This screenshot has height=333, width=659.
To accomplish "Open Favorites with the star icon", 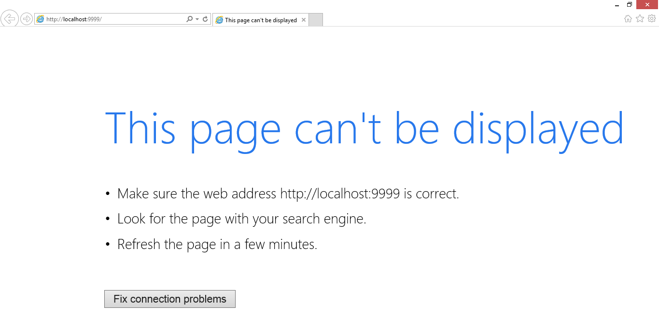I will [x=640, y=19].
